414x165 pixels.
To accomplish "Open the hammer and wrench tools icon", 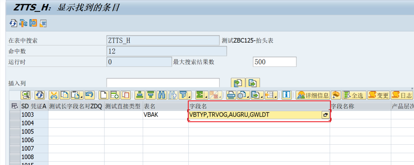I will (x=23, y=23).
